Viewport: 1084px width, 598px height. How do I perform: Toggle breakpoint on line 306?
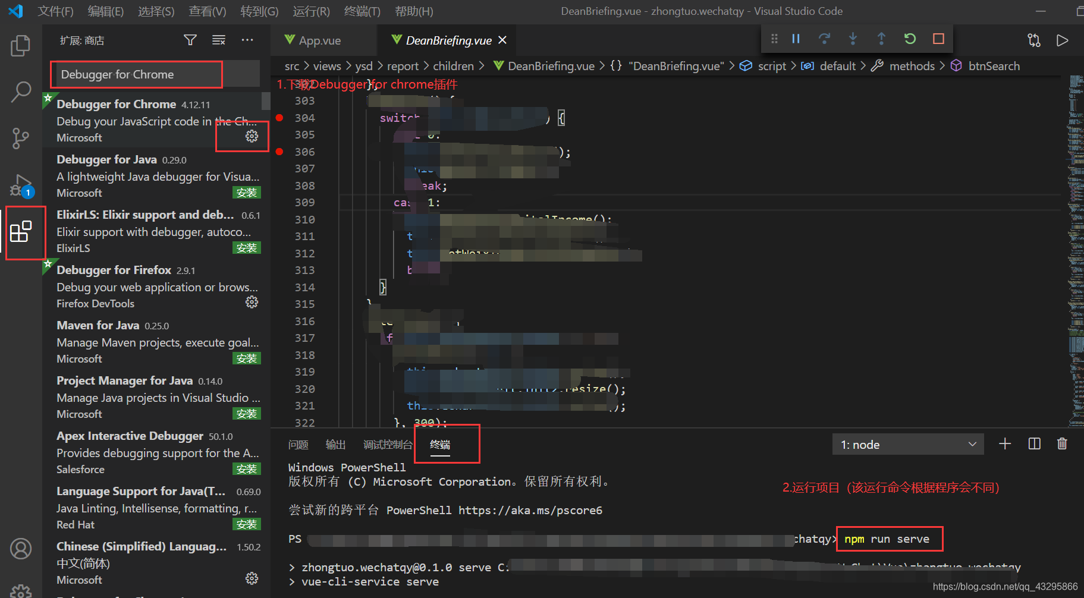[279, 152]
